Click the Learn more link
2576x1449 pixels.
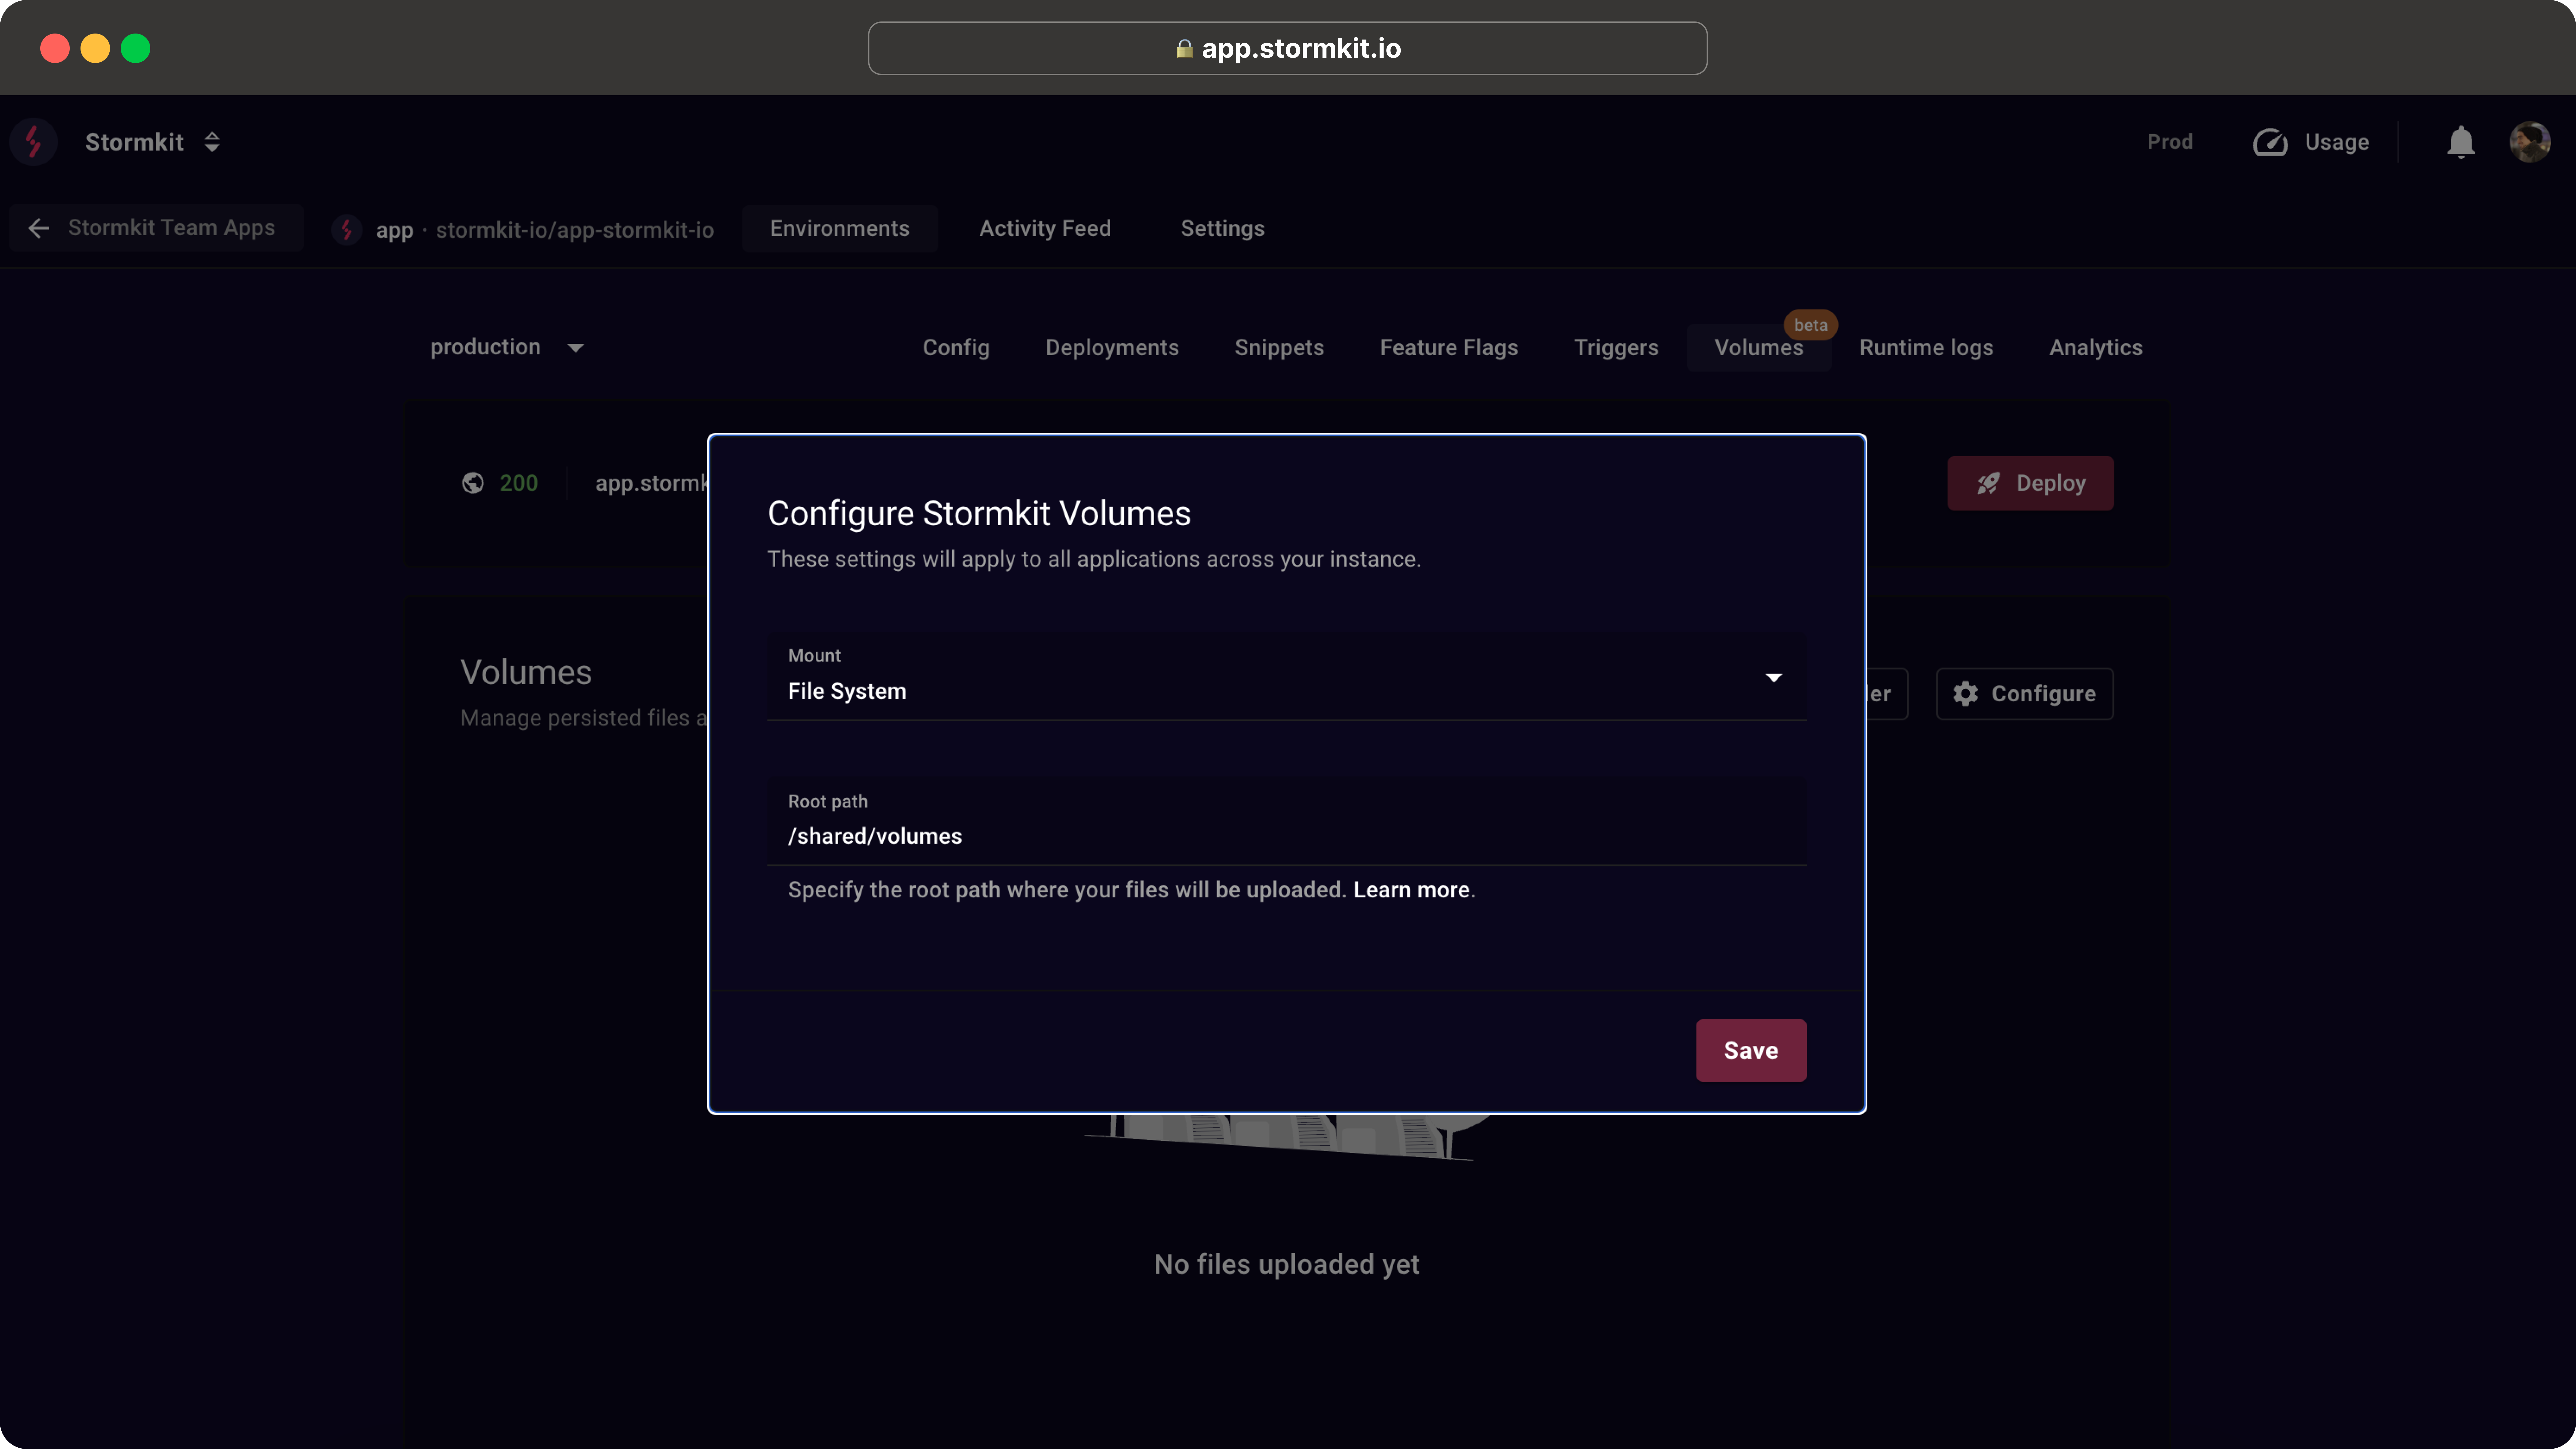coord(1410,888)
